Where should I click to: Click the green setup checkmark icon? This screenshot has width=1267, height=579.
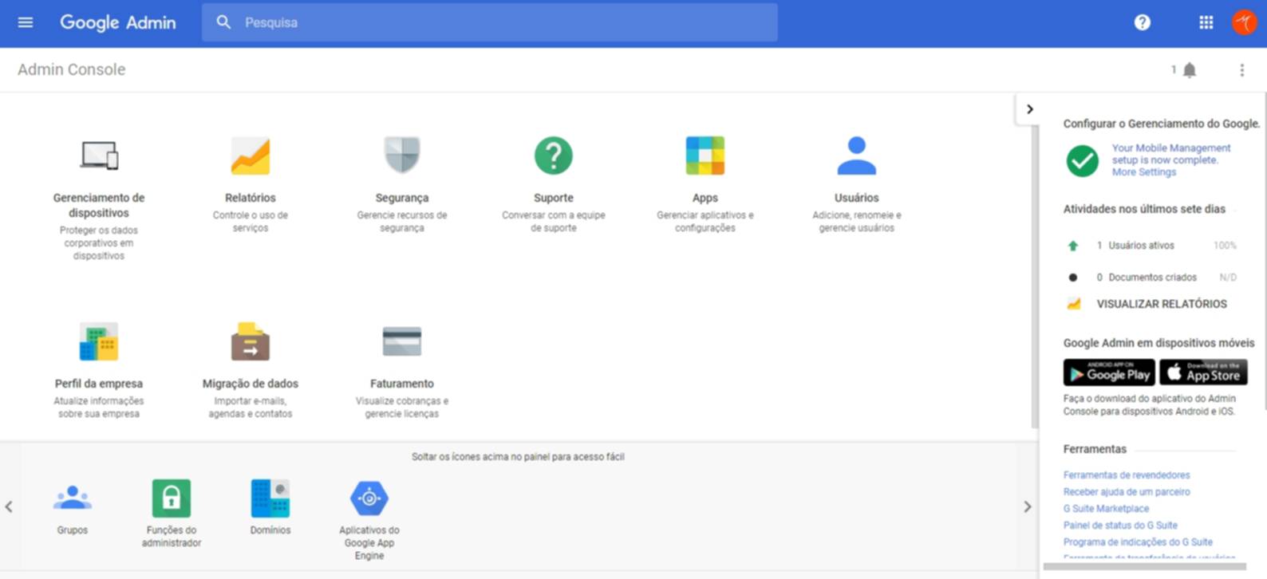[1083, 160]
